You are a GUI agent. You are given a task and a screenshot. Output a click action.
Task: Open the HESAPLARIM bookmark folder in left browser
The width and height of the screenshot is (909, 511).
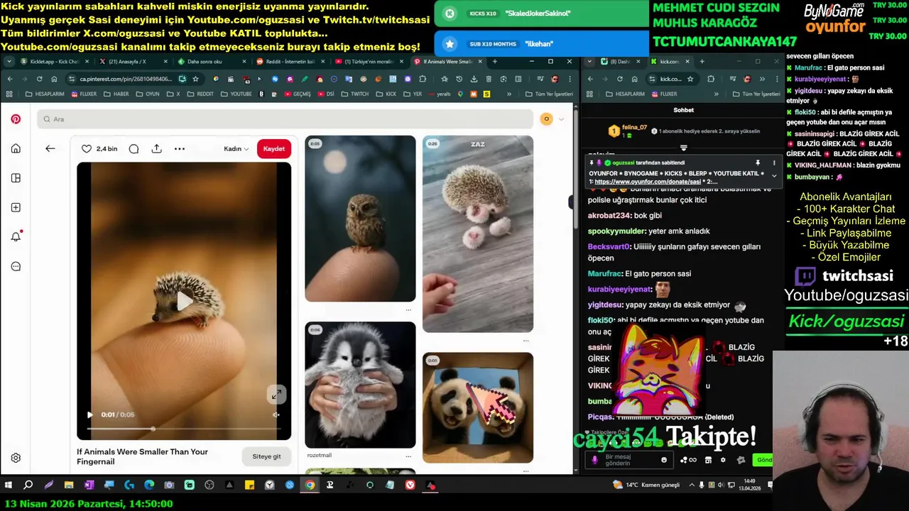coord(43,94)
